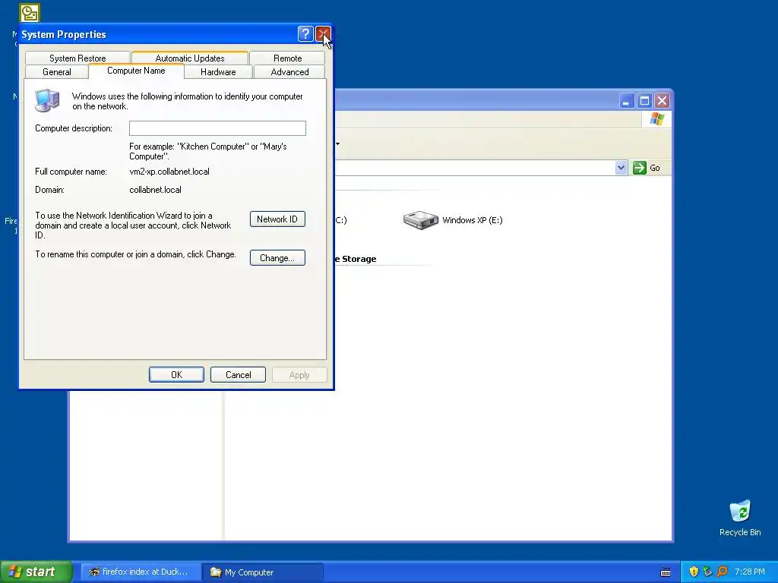This screenshot has height=583, width=778.
Task: Open the Recycle Bin desktop icon
Action: [x=740, y=518]
